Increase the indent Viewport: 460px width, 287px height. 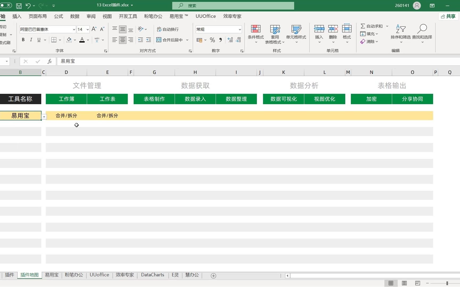point(149,40)
